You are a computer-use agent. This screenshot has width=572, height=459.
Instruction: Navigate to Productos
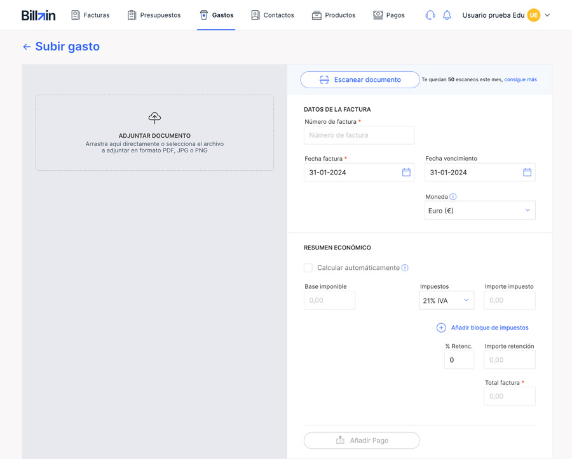pos(334,15)
